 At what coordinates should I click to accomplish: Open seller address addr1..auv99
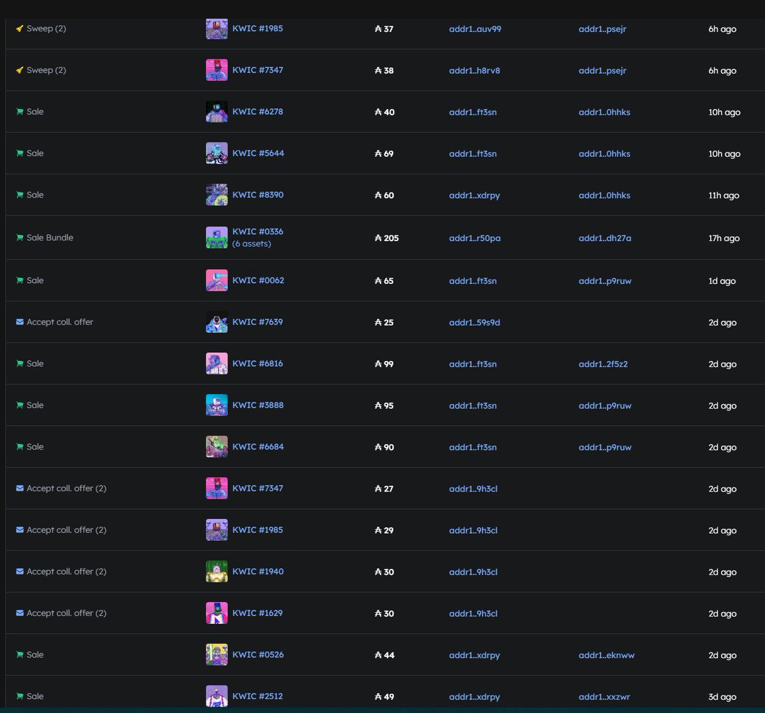point(475,29)
